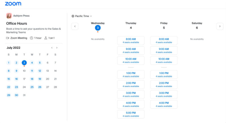The image size is (226, 123).
Task: Select July 4 in the mini calendar
Action: click(32, 63)
